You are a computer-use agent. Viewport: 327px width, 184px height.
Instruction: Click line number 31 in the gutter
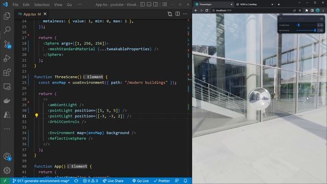24,116
